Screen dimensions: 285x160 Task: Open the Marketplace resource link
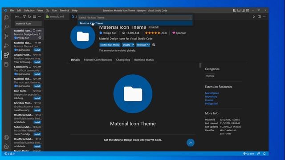coord(212,93)
